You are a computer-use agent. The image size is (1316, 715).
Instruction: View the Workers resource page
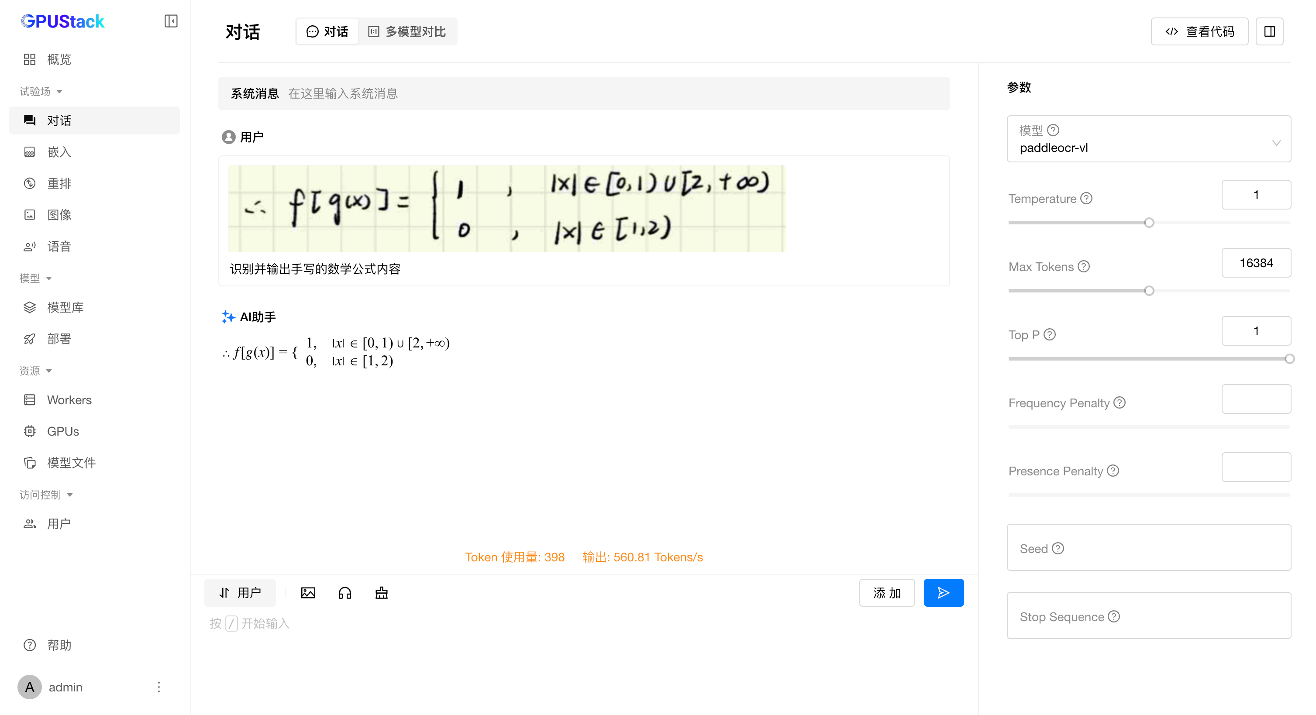click(x=69, y=400)
